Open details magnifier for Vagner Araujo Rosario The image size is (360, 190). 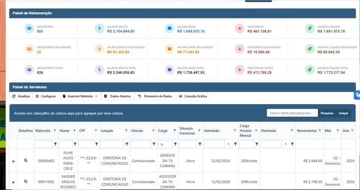pyautogui.click(x=26, y=182)
